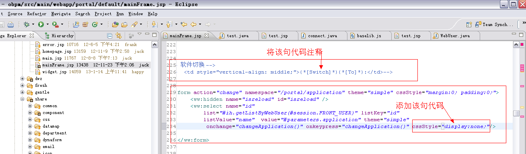Select the department folder item

(x=51, y=133)
